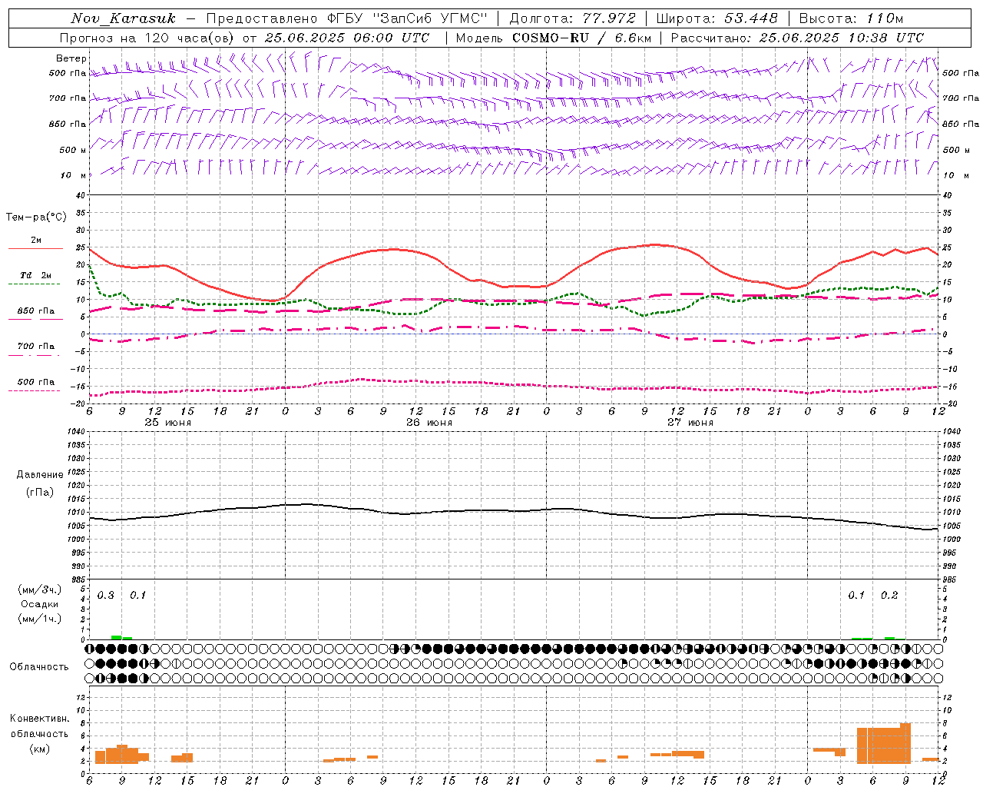Click the Высота: 110м value
Image resolution: width=983 pixels, height=787 pixels.
pyautogui.click(x=851, y=18)
